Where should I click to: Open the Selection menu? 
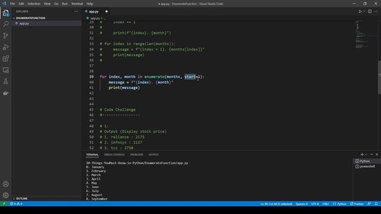click(34, 4)
